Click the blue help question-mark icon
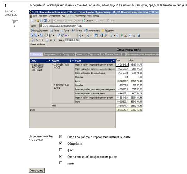Image resolution: width=187 pixels, height=174 pixels. [139, 36]
